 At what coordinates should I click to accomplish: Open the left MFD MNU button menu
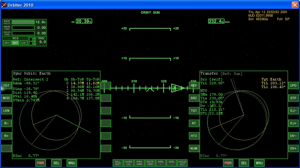72,163
